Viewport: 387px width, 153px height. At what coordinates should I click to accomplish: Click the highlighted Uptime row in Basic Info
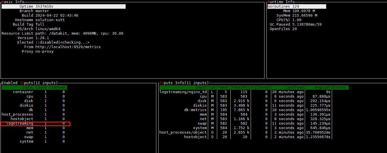63,6
